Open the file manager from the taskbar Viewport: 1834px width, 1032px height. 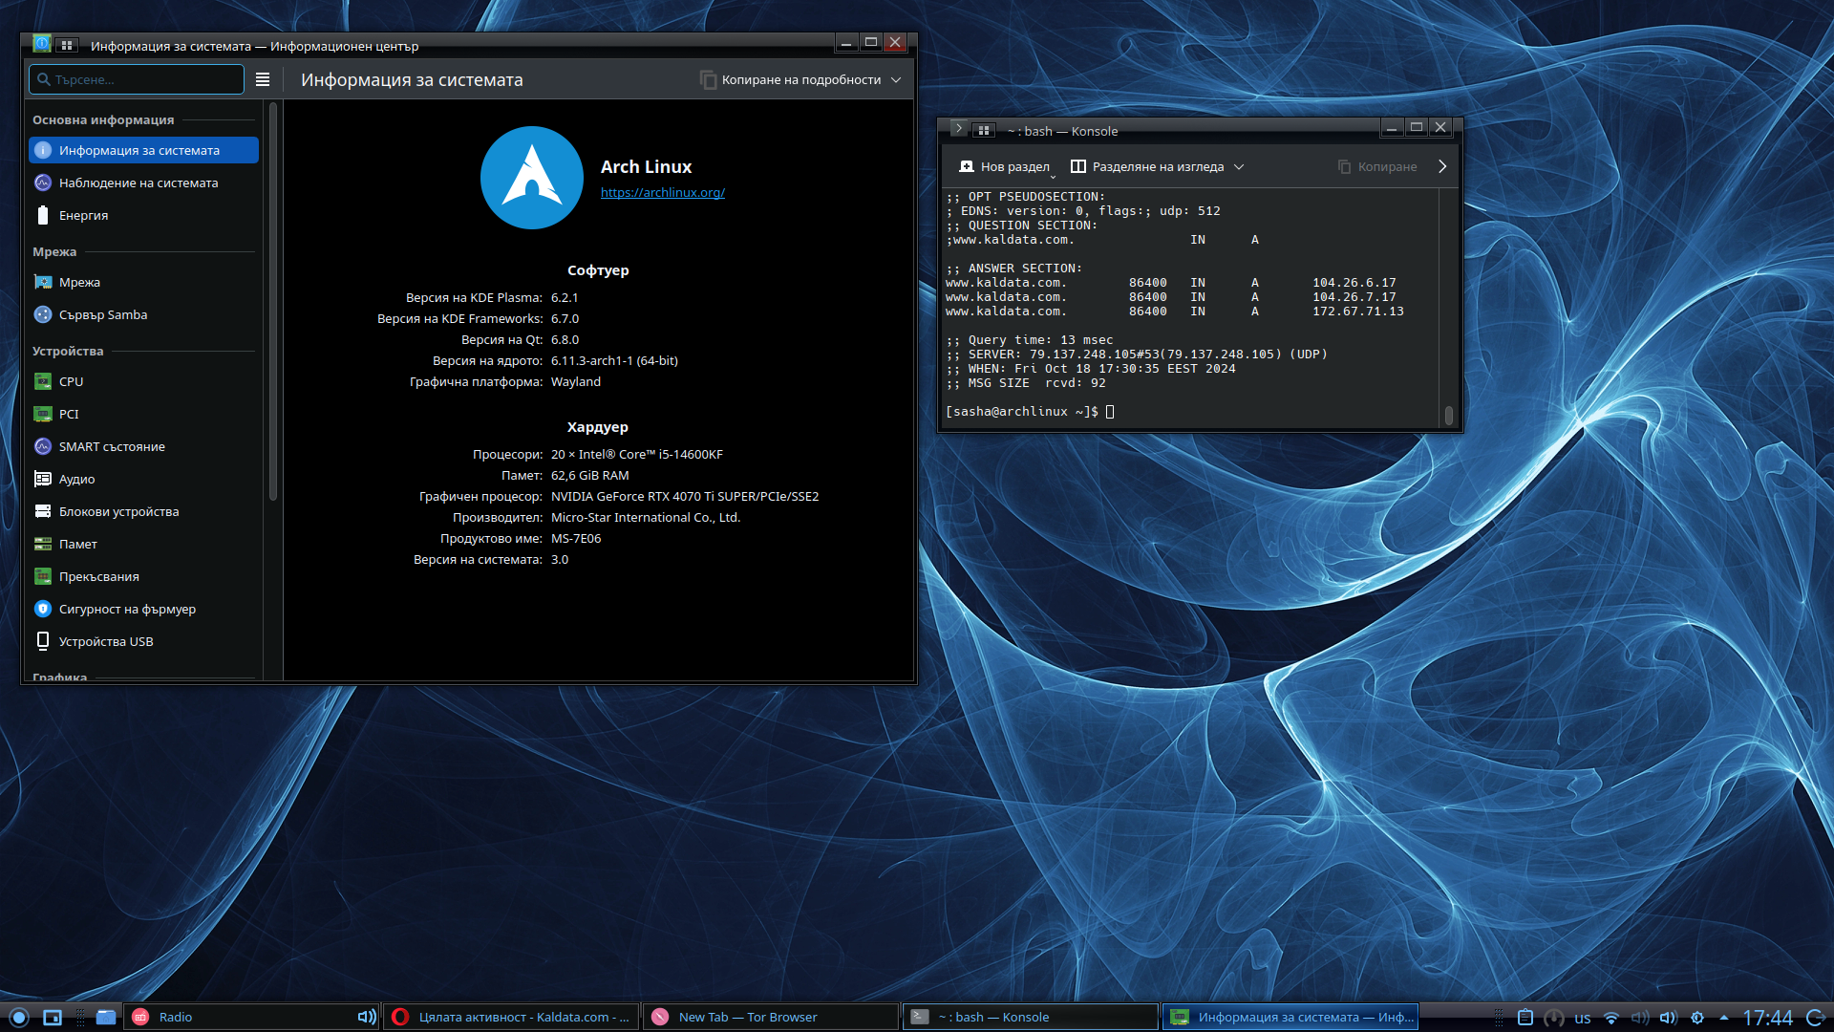[106, 1017]
